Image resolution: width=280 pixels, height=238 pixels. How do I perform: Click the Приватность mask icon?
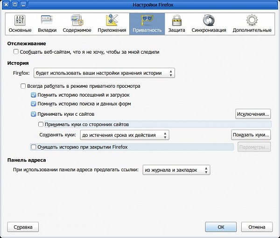point(147,21)
